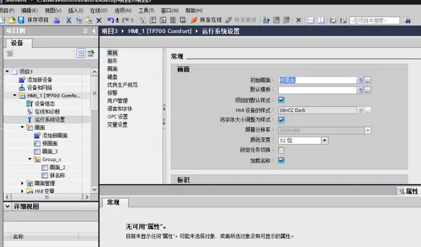Click the 属性 tab button
The width and height of the screenshot is (421, 247).
[408, 191]
